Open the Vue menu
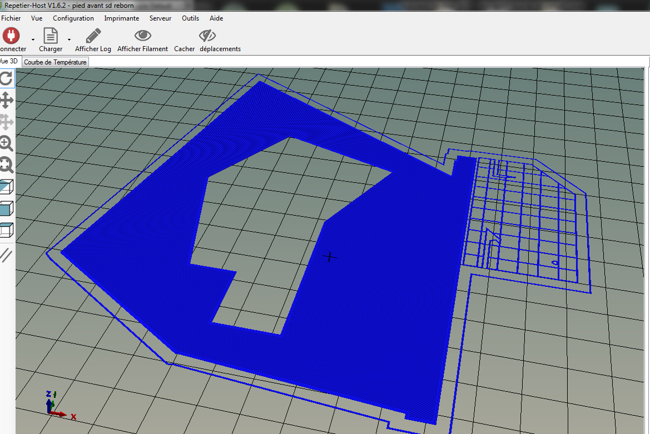 coord(37,18)
